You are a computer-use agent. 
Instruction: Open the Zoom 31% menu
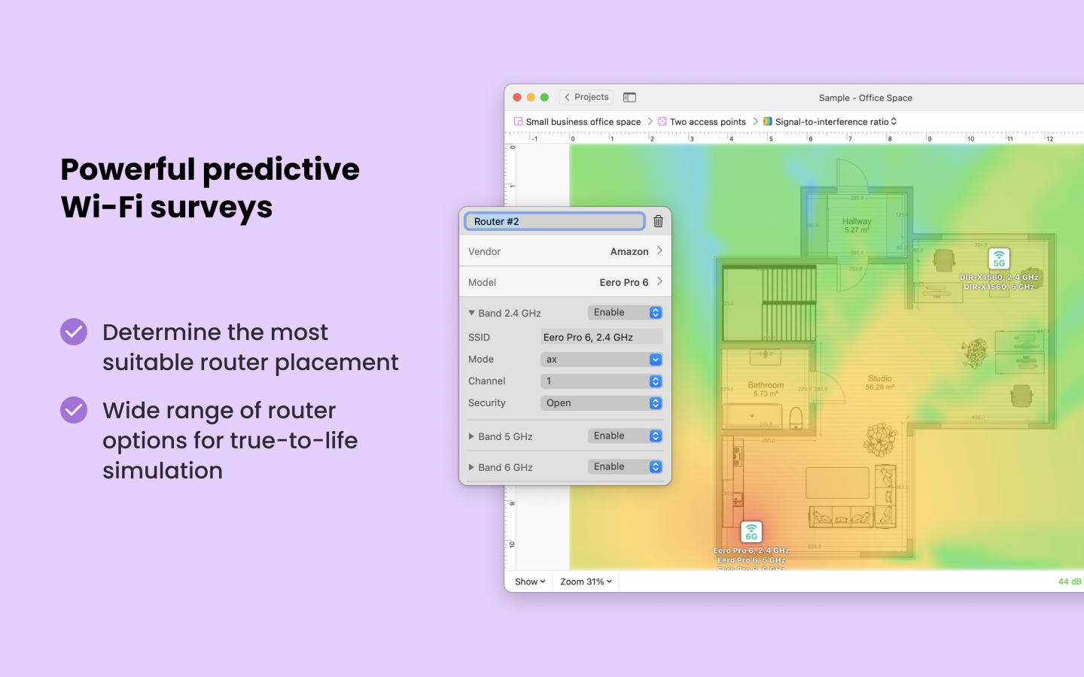point(584,581)
